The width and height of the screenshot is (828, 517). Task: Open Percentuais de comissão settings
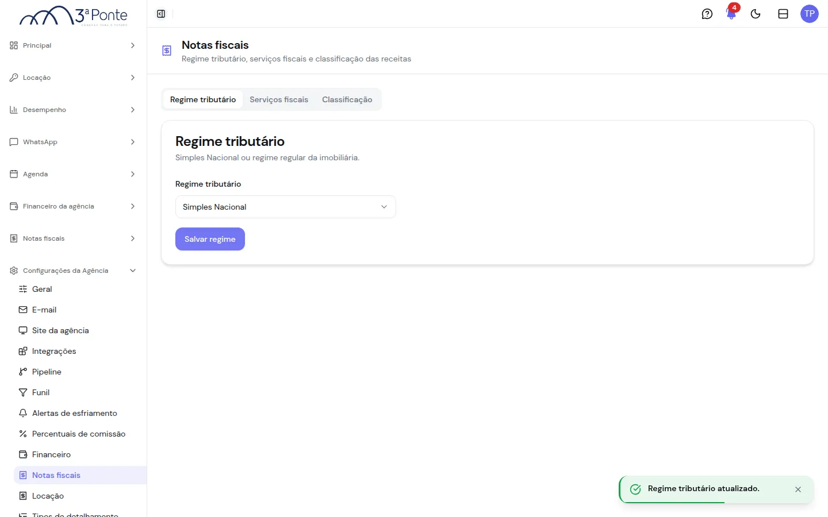coord(80,434)
